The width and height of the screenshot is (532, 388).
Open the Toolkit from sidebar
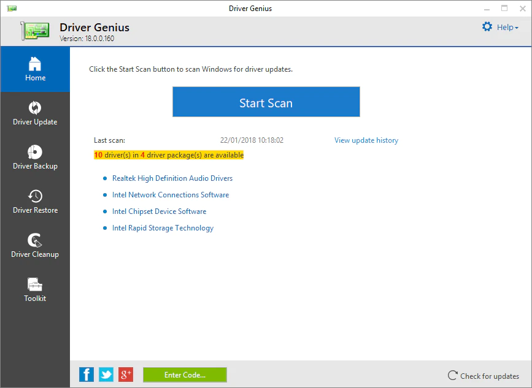point(35,289)
